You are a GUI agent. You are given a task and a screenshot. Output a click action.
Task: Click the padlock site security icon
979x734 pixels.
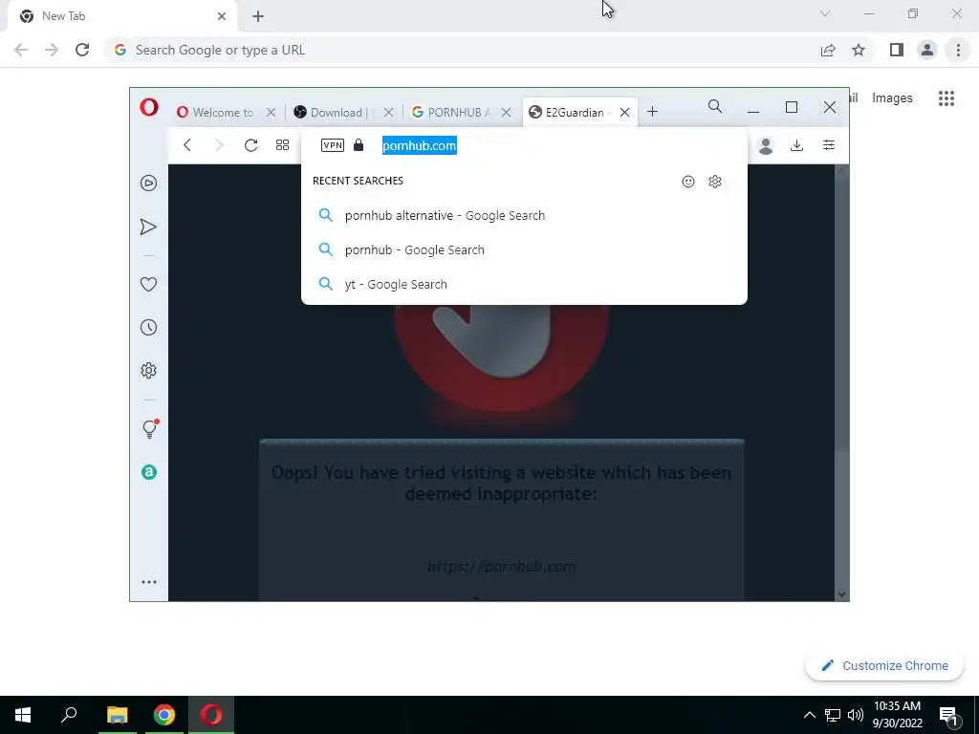coord(359,145)
